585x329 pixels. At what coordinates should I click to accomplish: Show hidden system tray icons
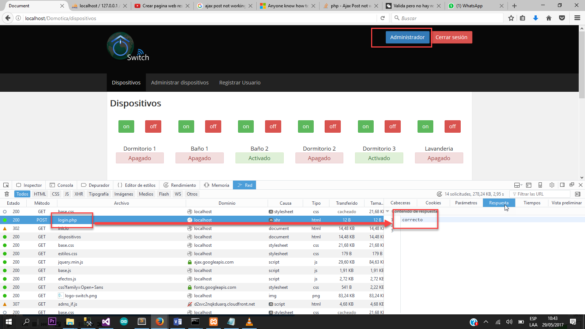pos(486,322)
